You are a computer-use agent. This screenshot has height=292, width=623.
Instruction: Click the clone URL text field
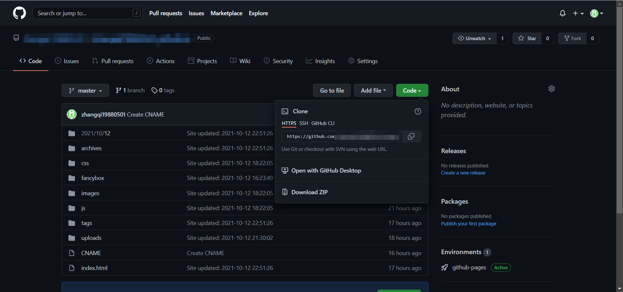(342, 137)
